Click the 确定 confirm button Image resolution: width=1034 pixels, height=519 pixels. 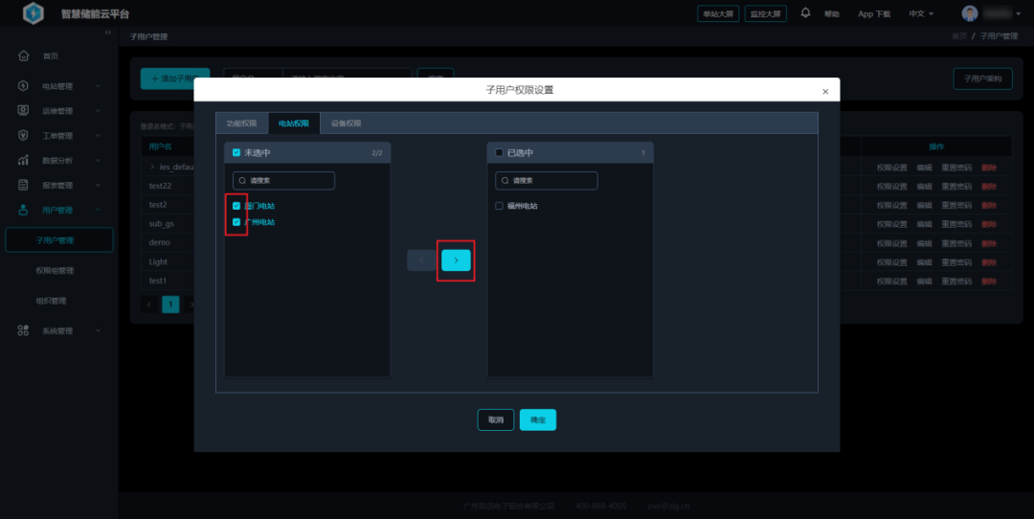tap(537, 419)
